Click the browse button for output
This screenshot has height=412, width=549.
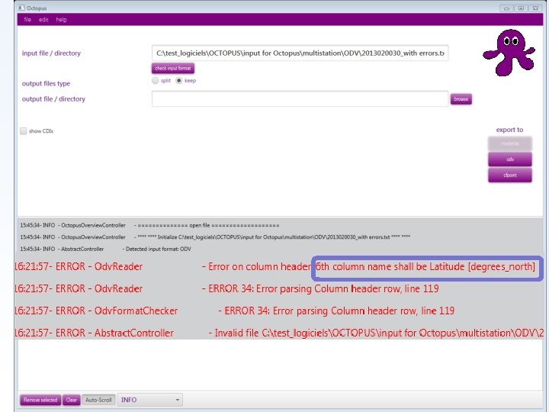pyautogui.click(x=461, y=99)
